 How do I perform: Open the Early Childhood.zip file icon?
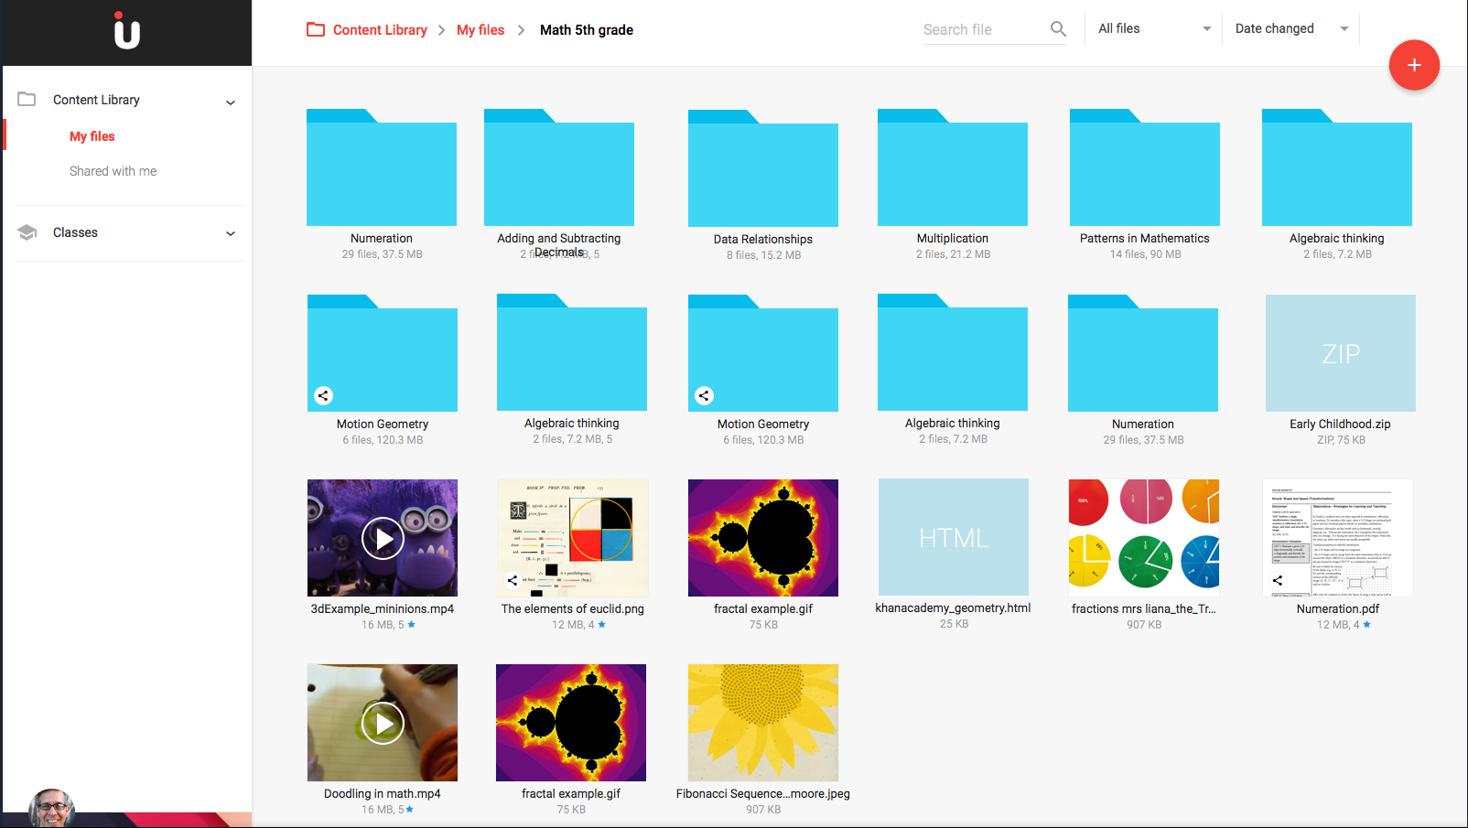tap(1341, 353)
